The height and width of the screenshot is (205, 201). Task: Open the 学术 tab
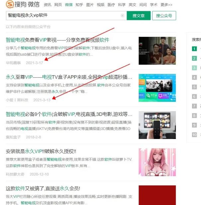(x=153, y=5)
